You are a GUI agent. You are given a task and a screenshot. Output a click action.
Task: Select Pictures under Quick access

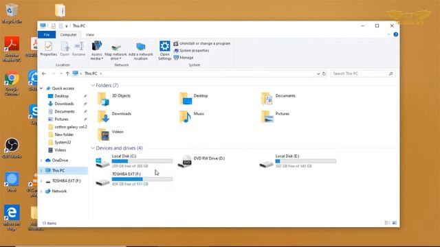tap(61, 119)
